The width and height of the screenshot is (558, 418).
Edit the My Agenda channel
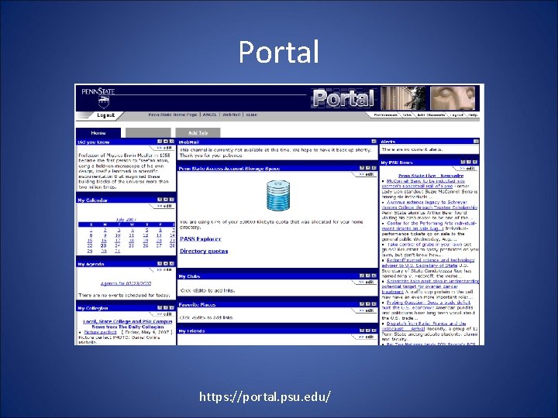tap(164, 270)
